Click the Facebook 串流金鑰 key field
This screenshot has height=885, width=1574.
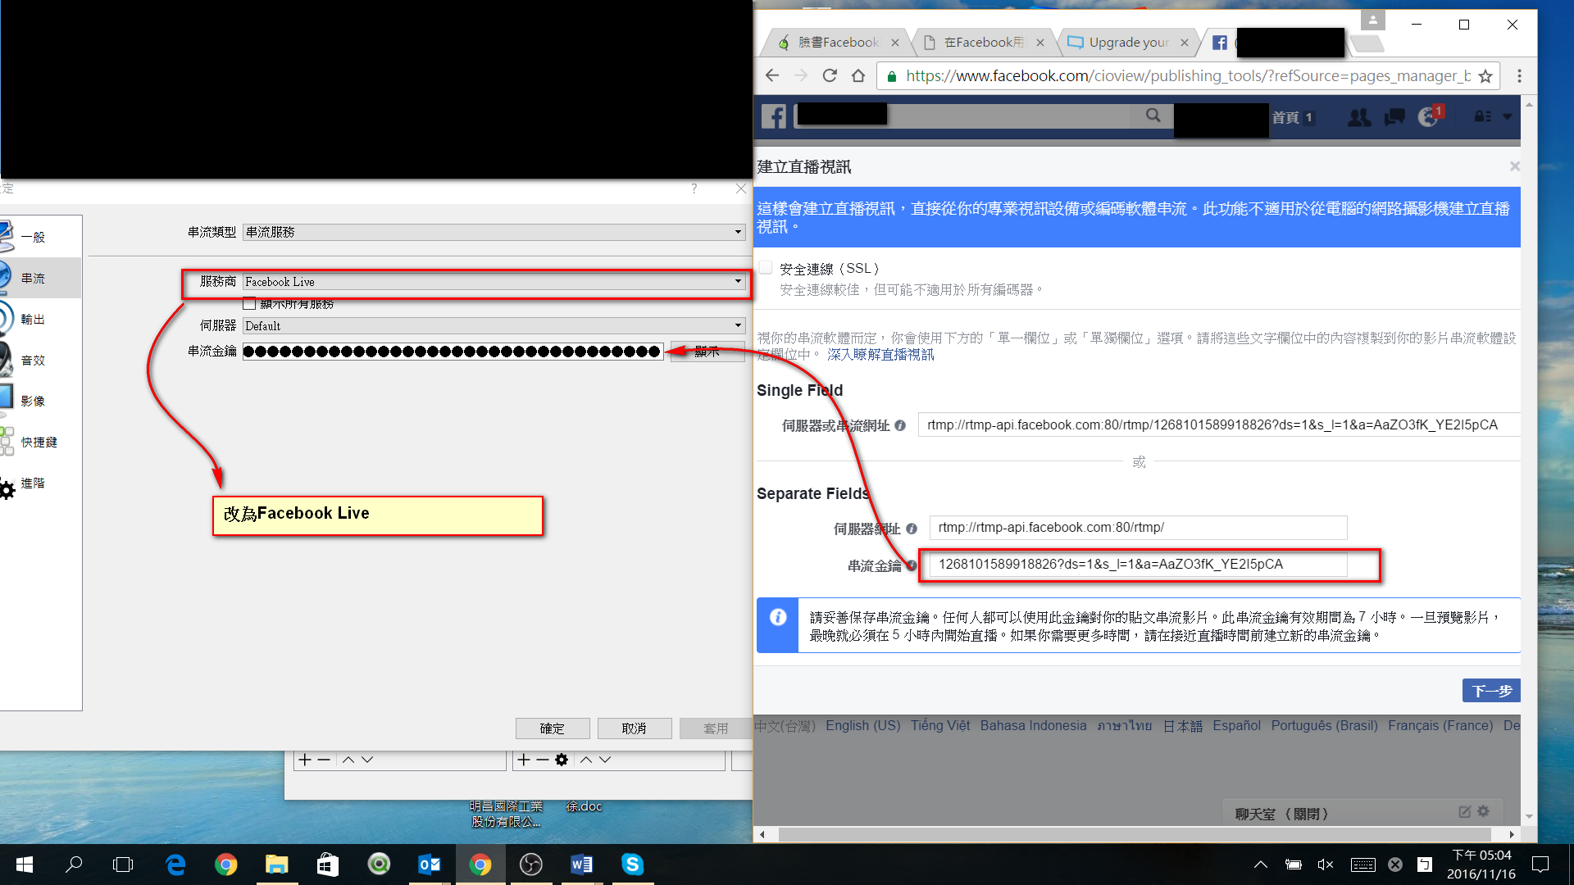point(1138,565)
